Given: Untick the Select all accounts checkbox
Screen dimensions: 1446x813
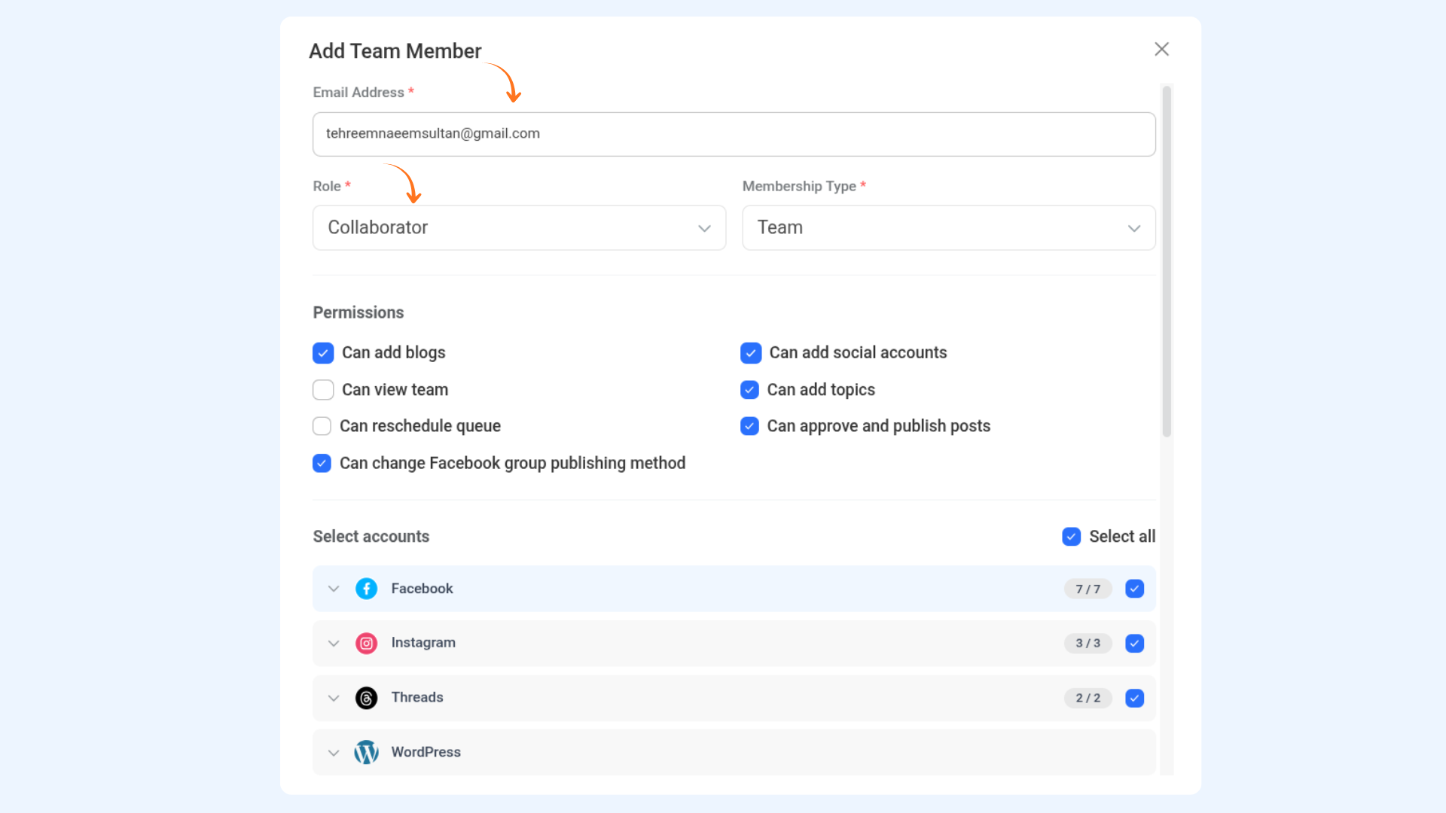Looking at the screenshot, I should point(1071,537).
